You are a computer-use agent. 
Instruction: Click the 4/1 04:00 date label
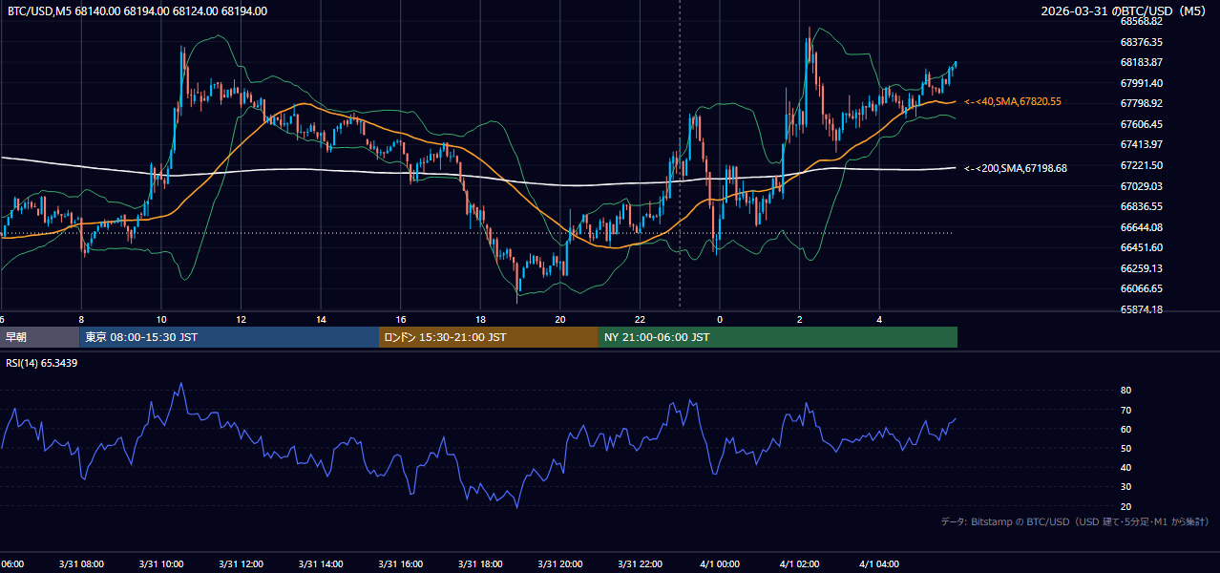[879, 564]
